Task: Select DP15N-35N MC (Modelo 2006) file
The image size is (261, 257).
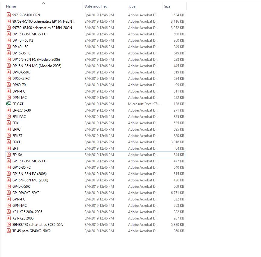Action: (37, 66)
